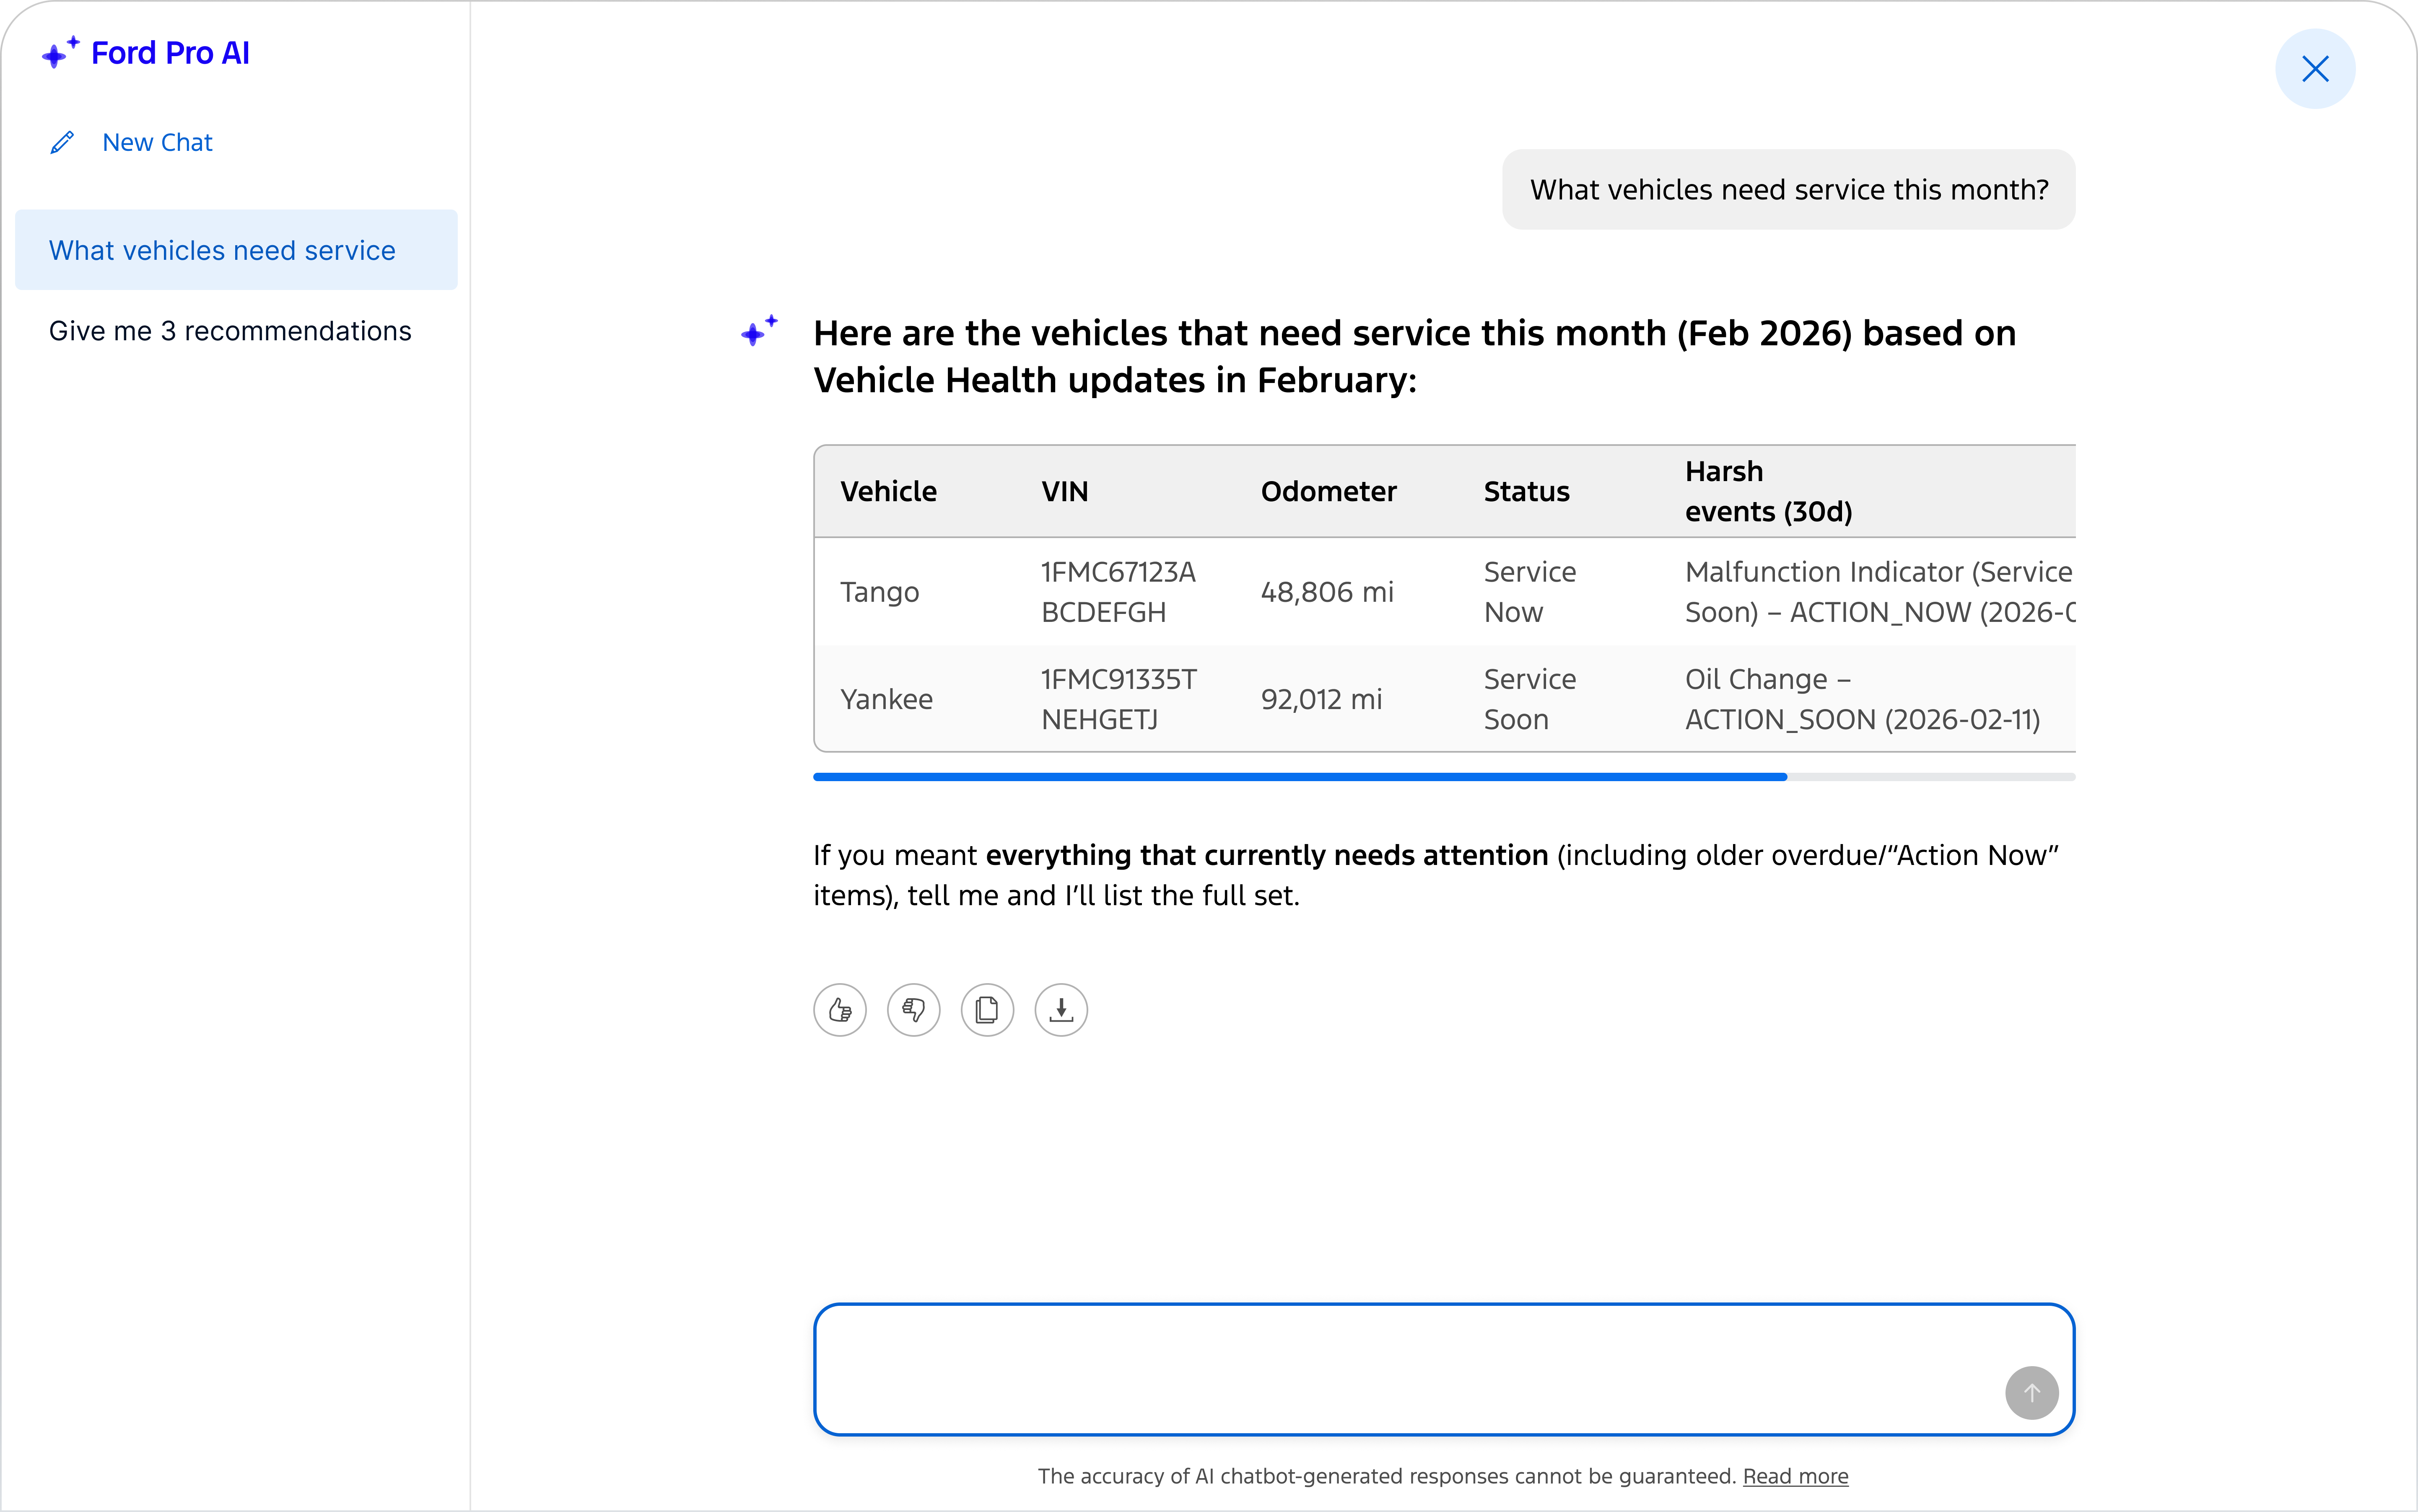Select the Tango vehicle cell
Viewport: 2418px width, 1512px height.
[880, 592]
